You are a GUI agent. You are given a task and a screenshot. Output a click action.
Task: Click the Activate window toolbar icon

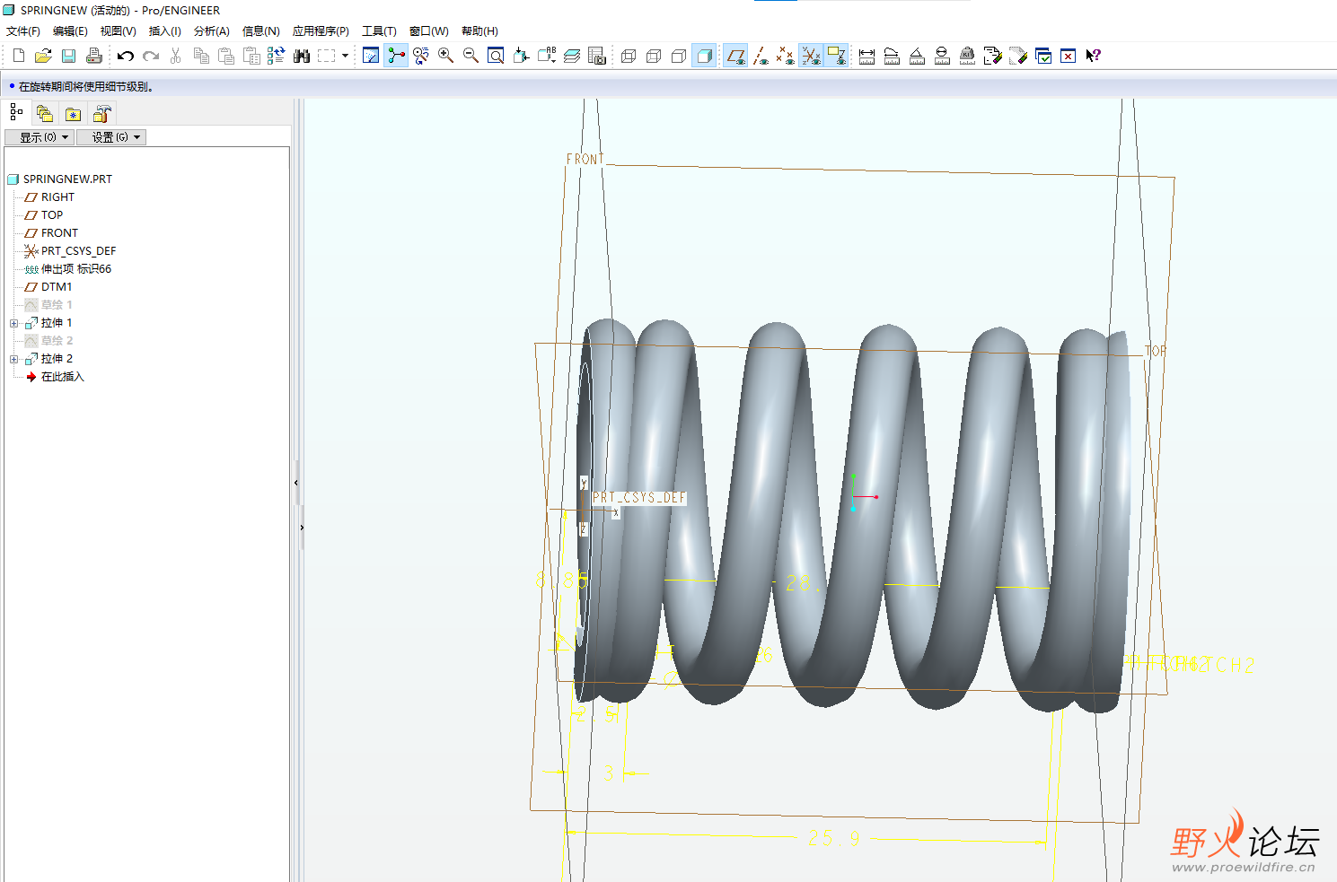1043,56
